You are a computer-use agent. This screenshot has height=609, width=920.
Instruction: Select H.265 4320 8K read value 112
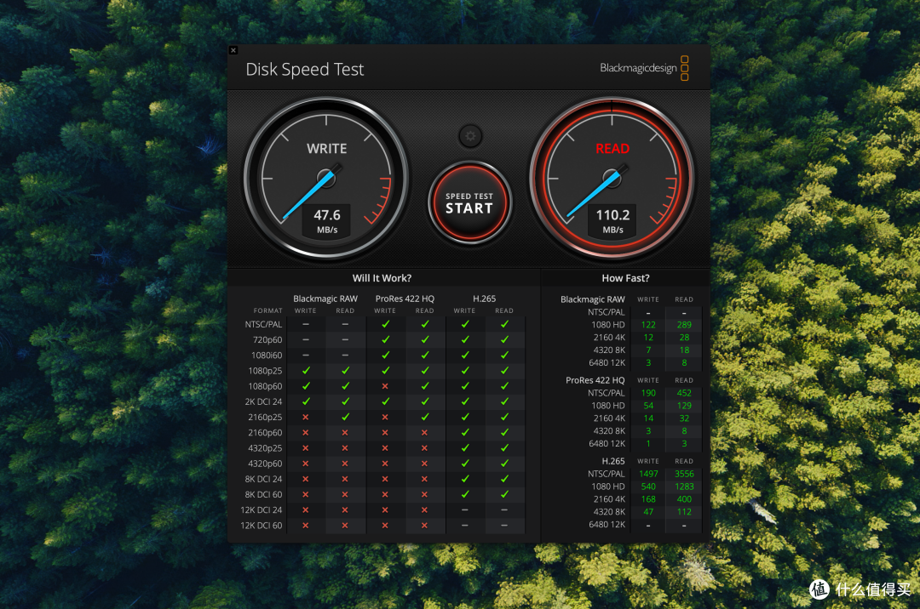684,512
